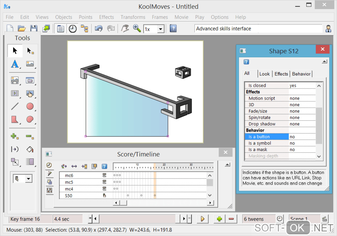Viewport: 337px width, 236px height.
Task: Select the point selection arrow tool
Action: pos(30,51)
